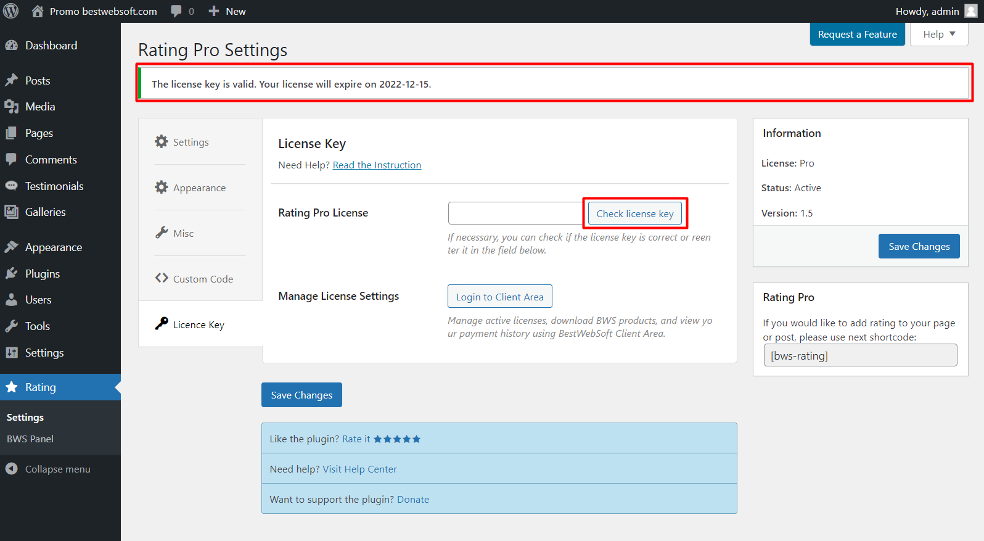Click the Testimonials icon in sidebar
The width and height of the screenshot is (984, 541).
click(x=11, y=186)
